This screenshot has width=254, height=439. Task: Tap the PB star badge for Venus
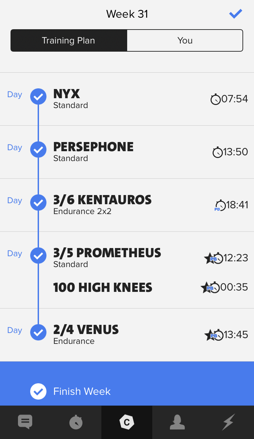click(x=210, y=335)
